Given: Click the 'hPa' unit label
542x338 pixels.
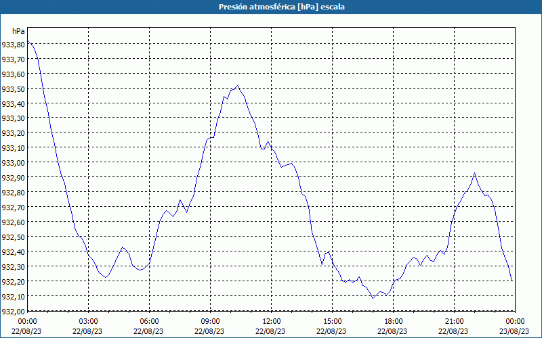Looking at the screenshot, I should pos(18,31).
